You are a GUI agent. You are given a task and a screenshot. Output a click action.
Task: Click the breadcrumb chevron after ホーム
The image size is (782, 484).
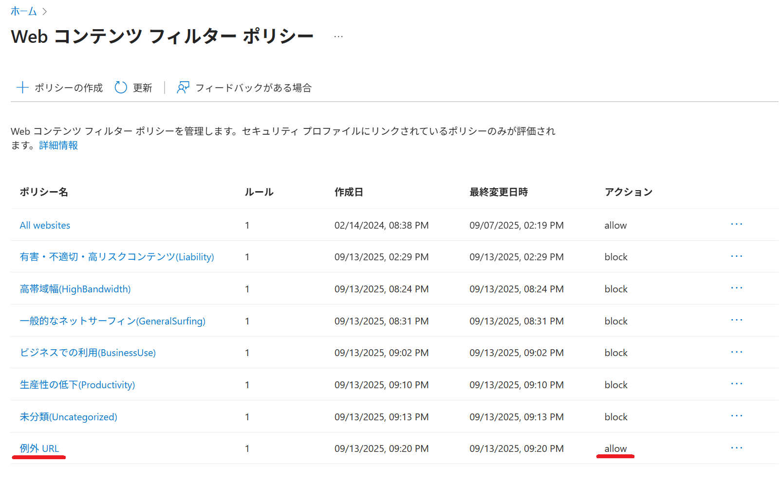coord(45,11)
